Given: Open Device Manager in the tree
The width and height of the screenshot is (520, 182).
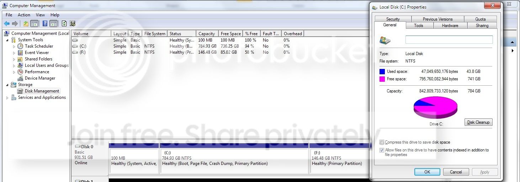Looking at the screenshot, I should (x=40, y=78).
